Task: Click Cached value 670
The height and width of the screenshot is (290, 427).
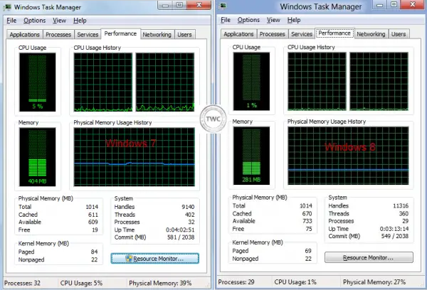Action: (307, 213)
